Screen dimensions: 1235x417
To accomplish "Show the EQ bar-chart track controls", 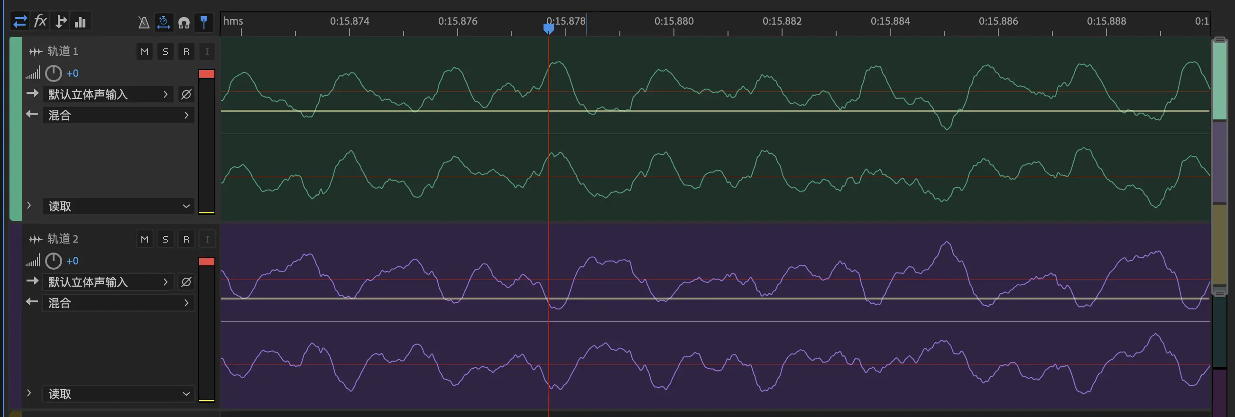I will [x=81, y=21].
